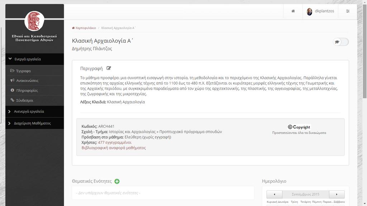Edit the course description (Περιγραφή) pencil icon
Image resolution: width=367 pixels, height=206 pixels.
109,68
